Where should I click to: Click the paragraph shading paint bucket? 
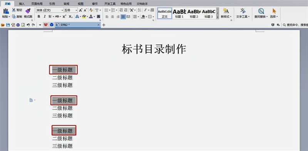point(143,17)
